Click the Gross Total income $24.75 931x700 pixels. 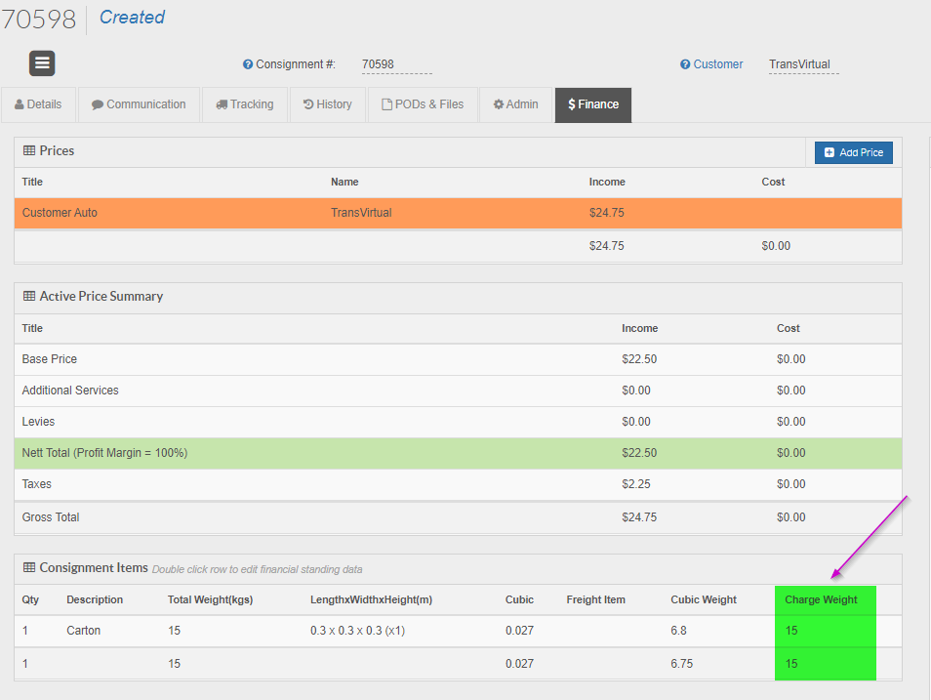(x=639, y=517)
